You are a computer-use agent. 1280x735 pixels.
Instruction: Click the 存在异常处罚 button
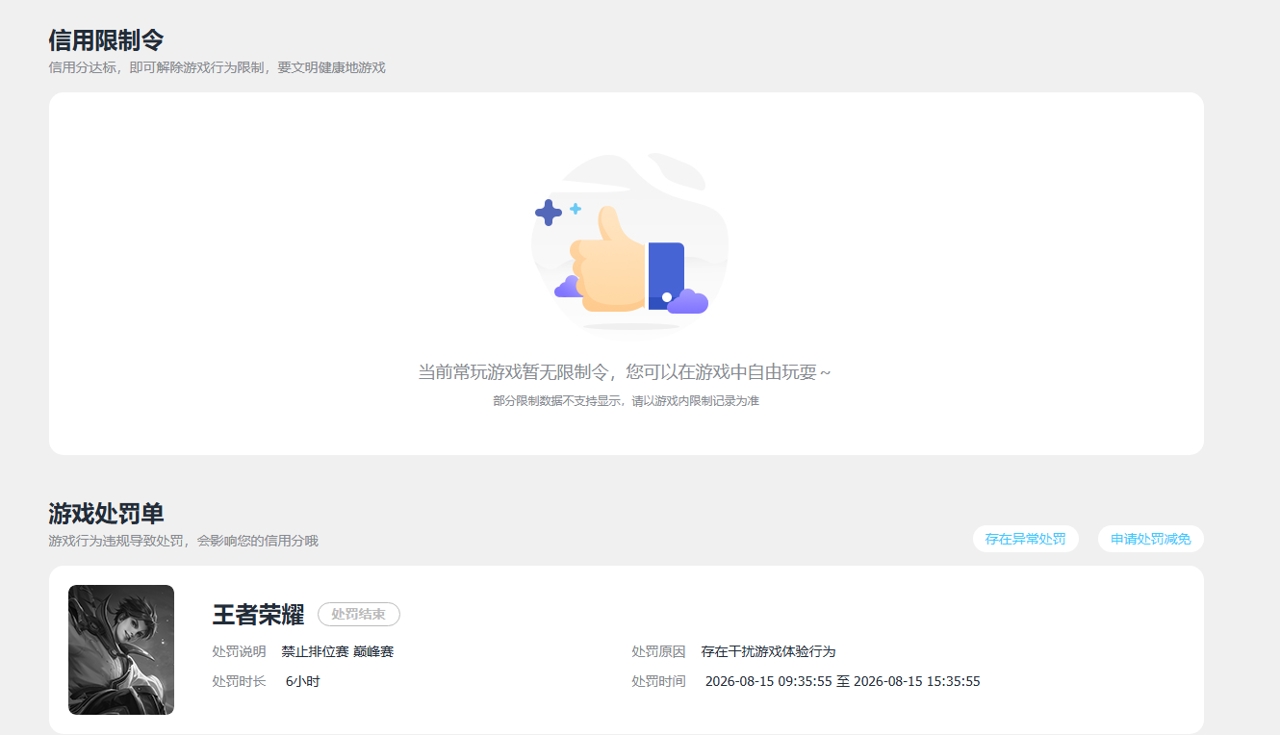pyautogui.click(x=1025, y=539)
